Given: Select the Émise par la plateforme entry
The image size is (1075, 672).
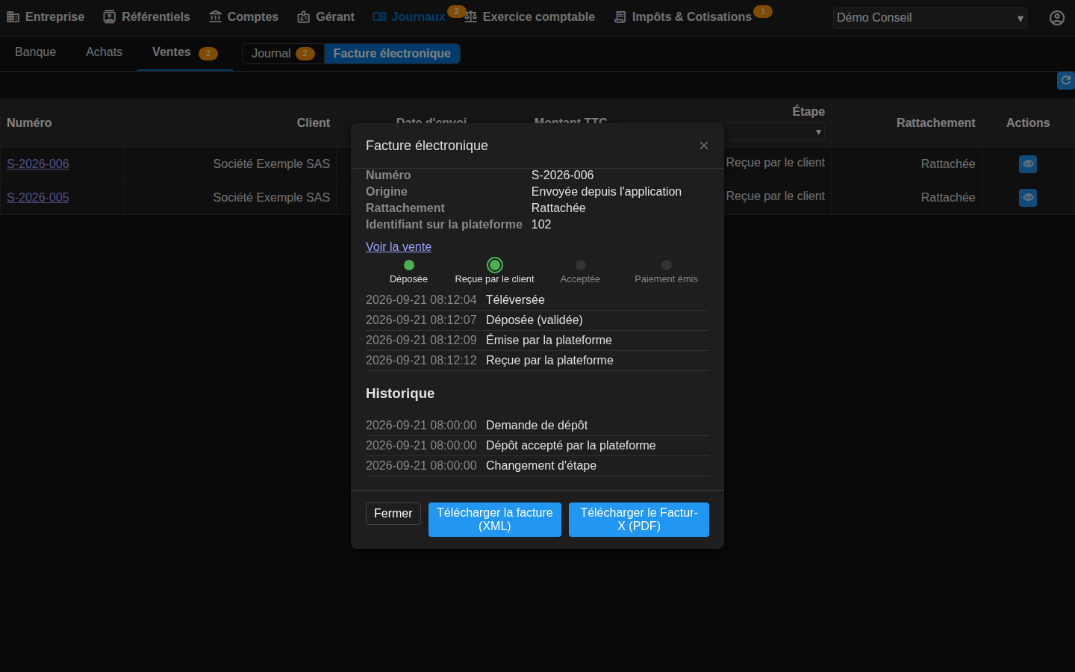Looking at the screenshot, I should tap(537, 340).
